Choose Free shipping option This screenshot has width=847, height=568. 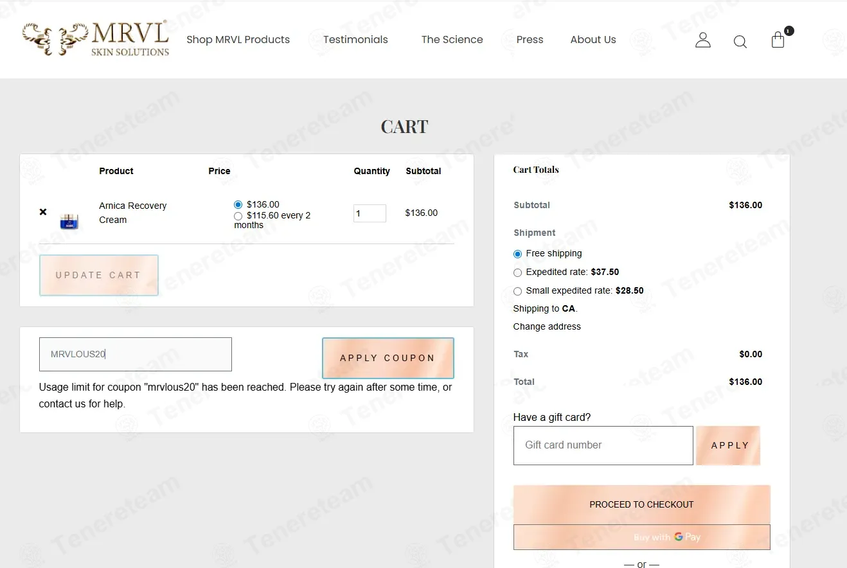point(517,254)
